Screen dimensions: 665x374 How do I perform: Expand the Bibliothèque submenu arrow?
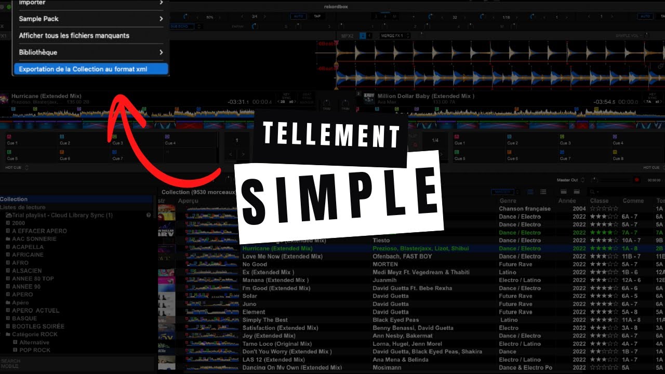(161, 52)
